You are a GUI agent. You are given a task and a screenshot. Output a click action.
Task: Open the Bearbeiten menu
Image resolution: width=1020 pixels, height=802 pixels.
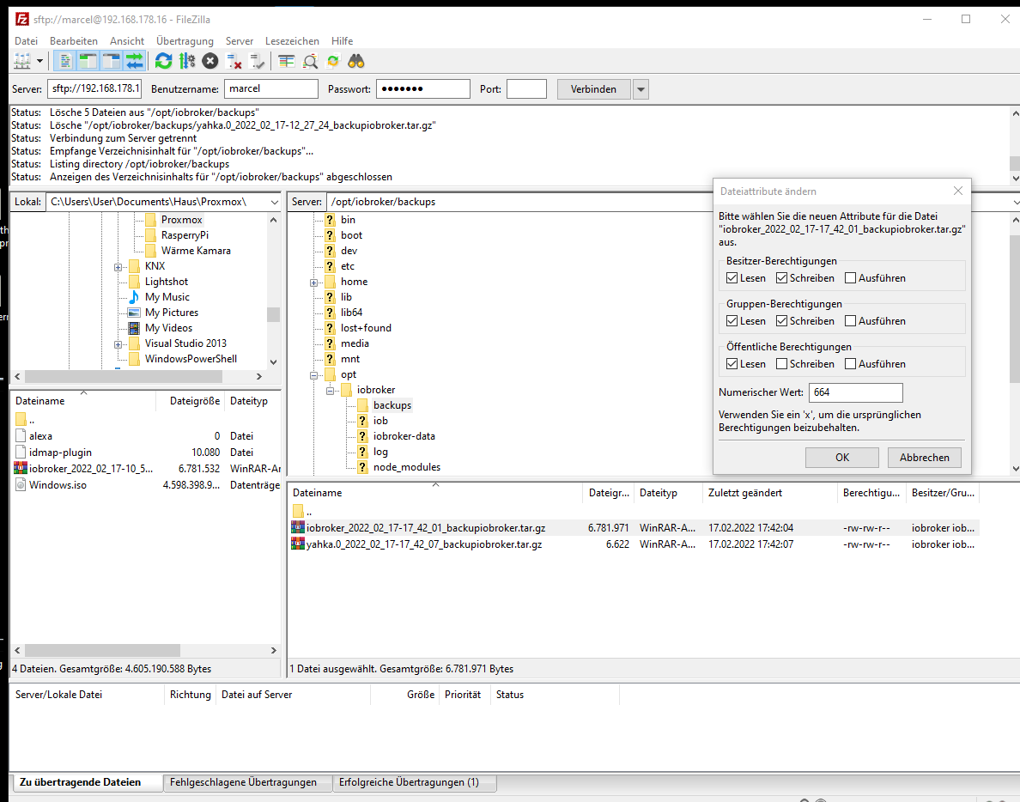coord(74,41)
